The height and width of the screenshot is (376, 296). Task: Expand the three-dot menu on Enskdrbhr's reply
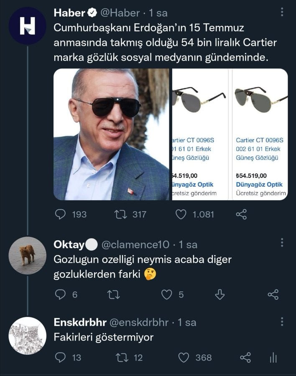click(x=282, y=322)
